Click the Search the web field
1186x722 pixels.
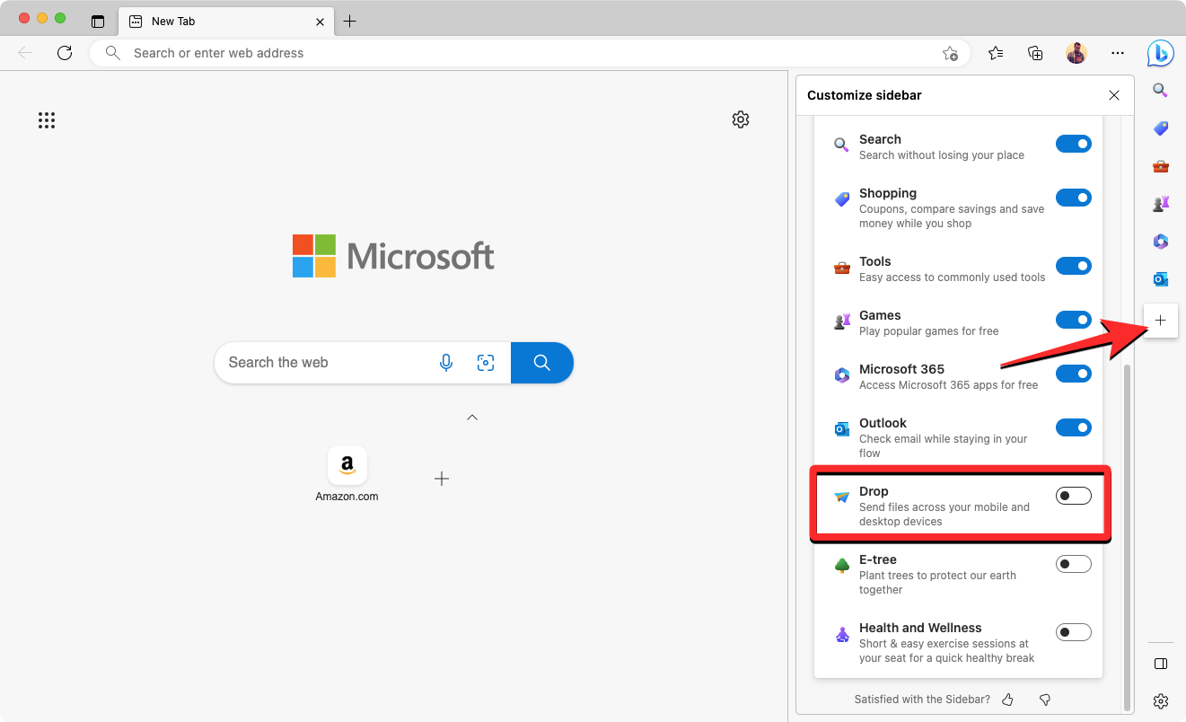coord(323,363)
